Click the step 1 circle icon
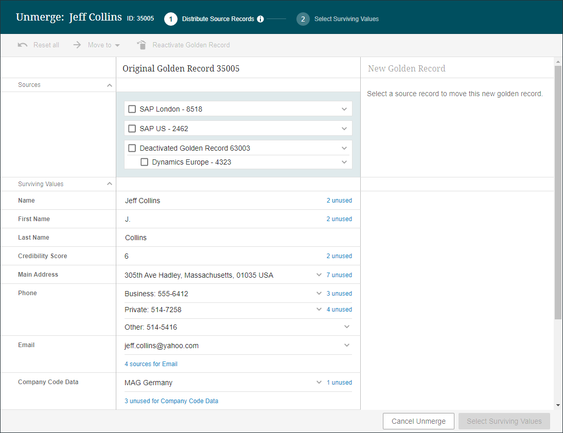563x433 pixels. [171, 19]
